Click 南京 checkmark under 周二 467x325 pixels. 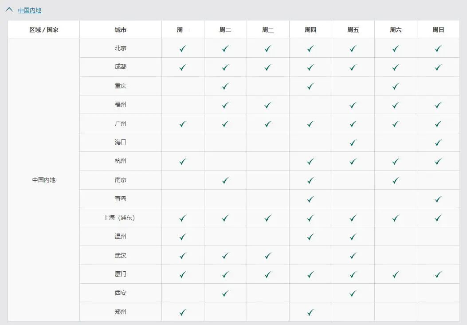(225, 180)
